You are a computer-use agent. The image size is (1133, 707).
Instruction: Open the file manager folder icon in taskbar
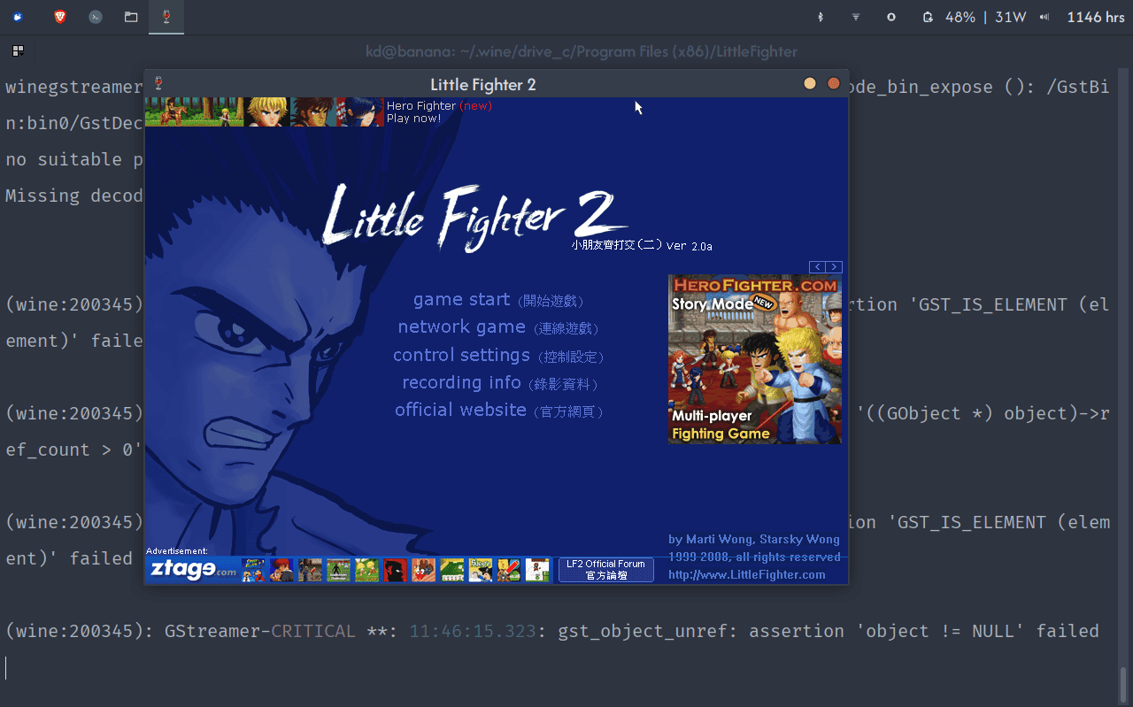tap(131, 17)
